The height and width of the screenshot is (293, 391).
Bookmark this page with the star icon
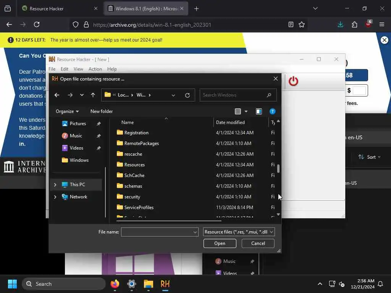point(302,24)
